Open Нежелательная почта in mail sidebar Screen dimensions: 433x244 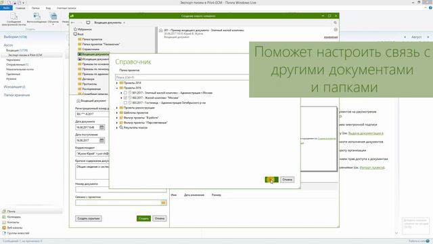[x=20, y=69]
